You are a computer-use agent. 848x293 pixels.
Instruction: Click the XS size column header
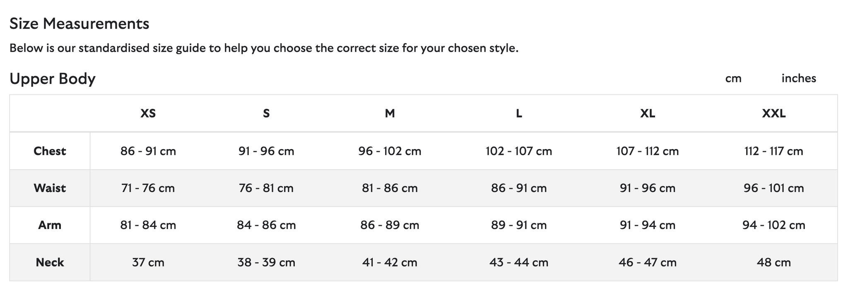(148, 113)
